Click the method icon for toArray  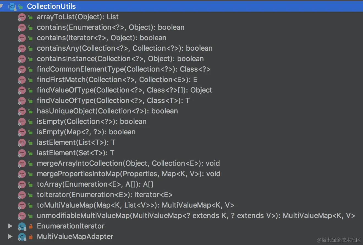pos(22,184)
